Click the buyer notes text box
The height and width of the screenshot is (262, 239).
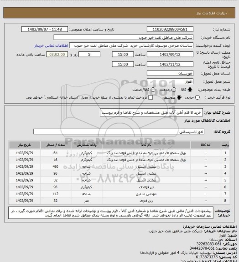coord(111,213)
